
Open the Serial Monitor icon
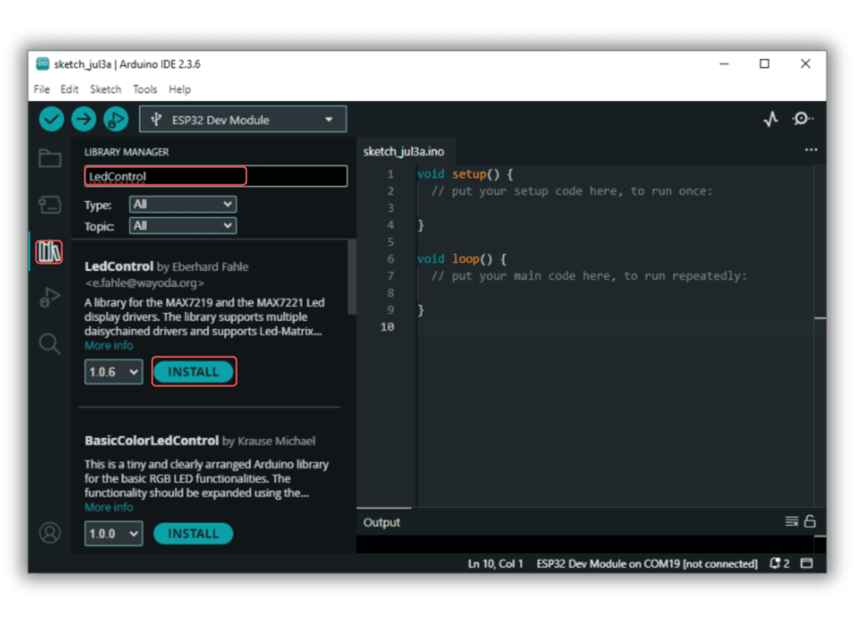(803, 118)
